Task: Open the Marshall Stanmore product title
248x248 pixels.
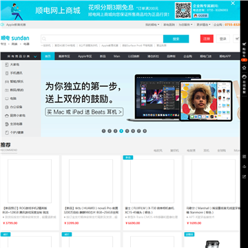Action: click(x=213, y=210)
